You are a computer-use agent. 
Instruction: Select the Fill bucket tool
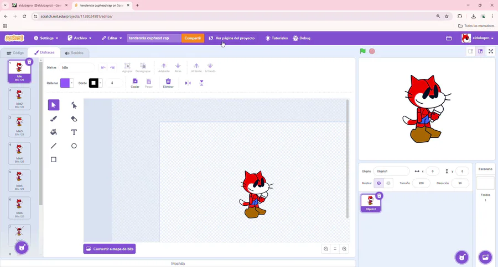[x=54, y=132]
